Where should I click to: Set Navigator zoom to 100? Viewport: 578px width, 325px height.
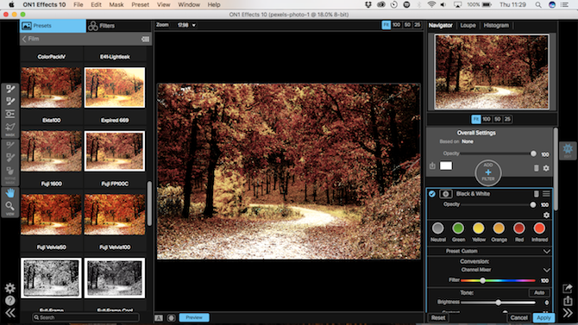coord(487,119)
